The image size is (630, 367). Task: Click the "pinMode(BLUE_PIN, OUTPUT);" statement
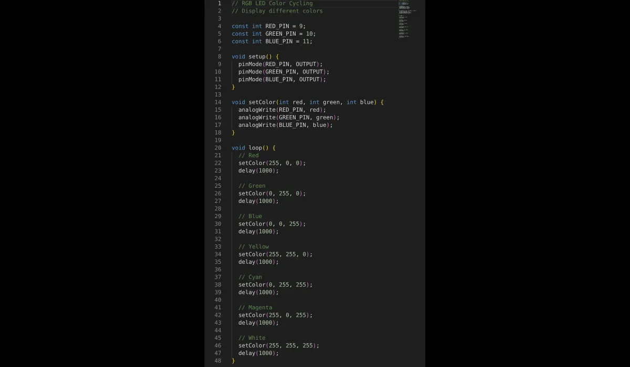(282, 79)
